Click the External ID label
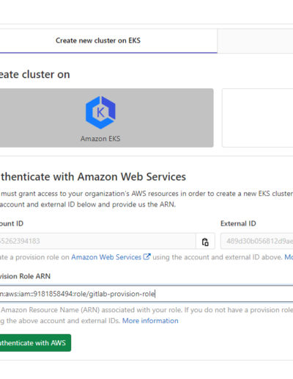Image resolution: width=293 pixels, height=379 pixels. pos(238,223)
